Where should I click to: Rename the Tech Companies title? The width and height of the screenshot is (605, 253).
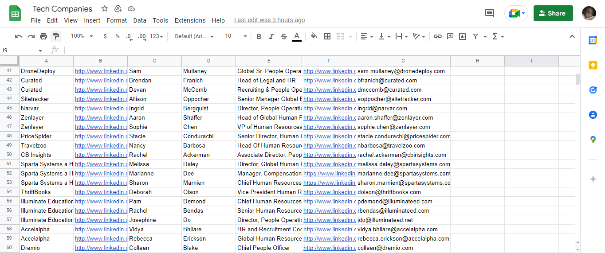click(63, 9)
